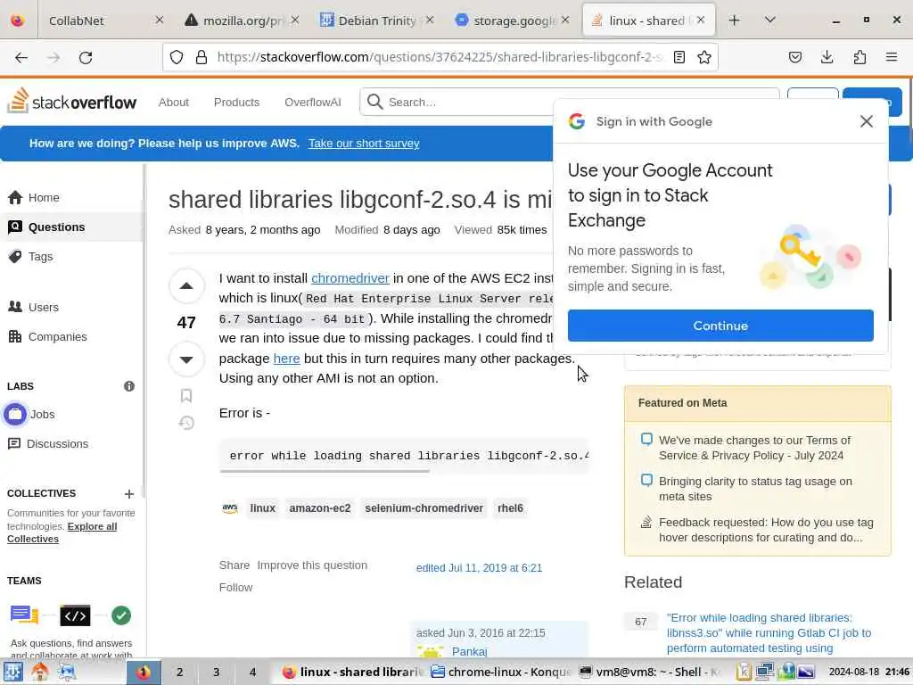Close the CollabNet tab
913x685 pixels.
pos(159,20)
